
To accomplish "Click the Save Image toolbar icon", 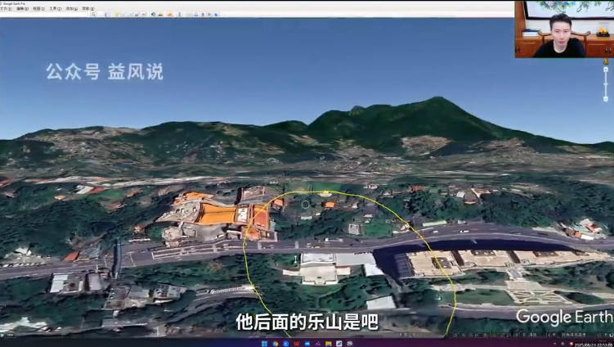I will (x=203, y=14).
